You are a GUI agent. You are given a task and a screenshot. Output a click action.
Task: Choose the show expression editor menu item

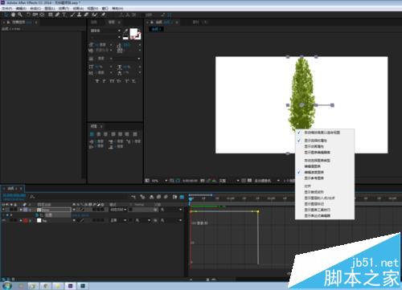pyautogui.click(x=325, y=215)
